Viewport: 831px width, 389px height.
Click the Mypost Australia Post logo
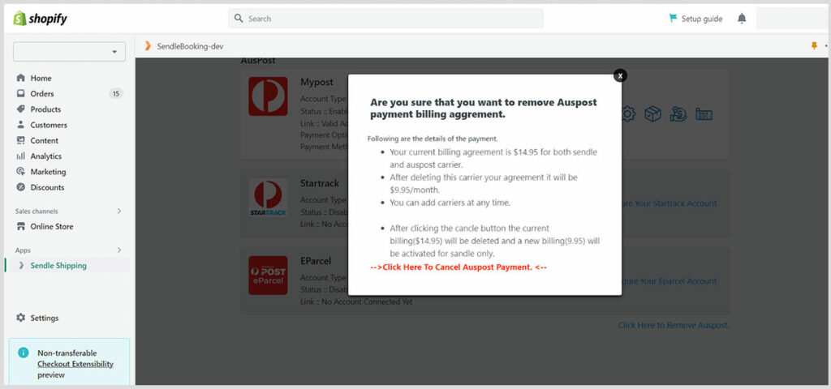[268, 96]
